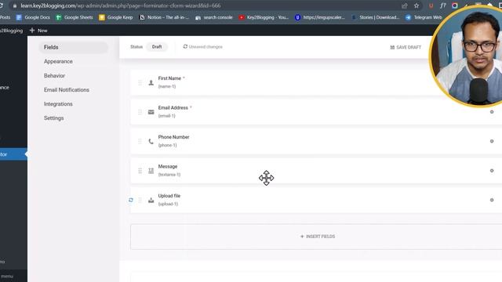Grab the Phone Number drag handle
This screenshot has width=502, height=282.
[140, 142]
